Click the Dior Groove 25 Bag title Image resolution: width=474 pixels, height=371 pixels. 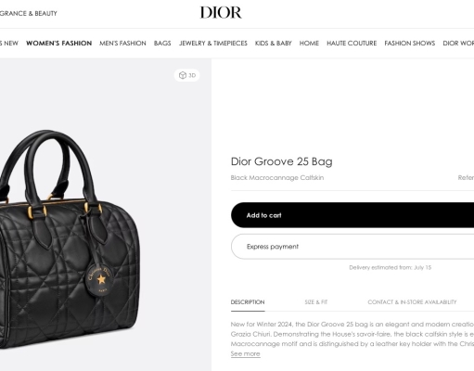coord(281,161)
